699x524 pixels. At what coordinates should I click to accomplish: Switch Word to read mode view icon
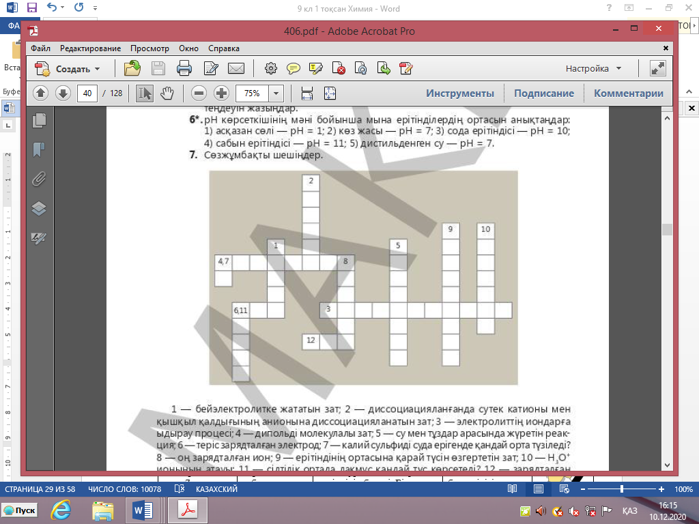tap(512, 489)
